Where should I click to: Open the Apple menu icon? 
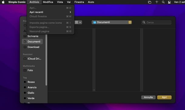(x=3, y=2)
